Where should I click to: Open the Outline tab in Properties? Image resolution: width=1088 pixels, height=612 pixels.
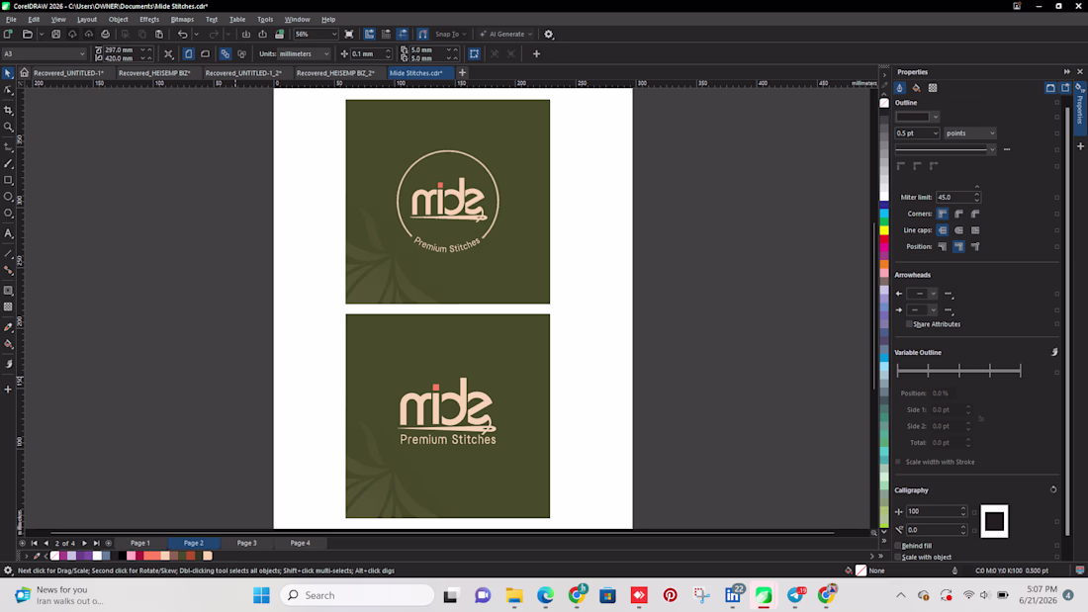[900, 88]
